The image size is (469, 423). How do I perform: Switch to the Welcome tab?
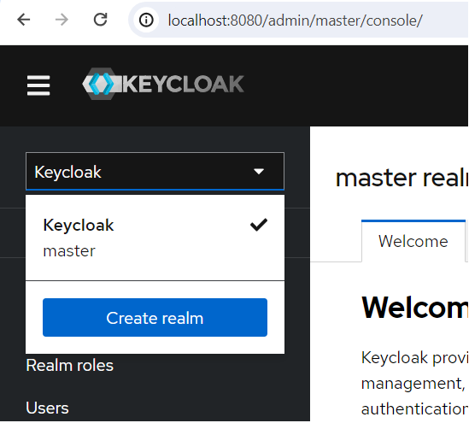413,241
